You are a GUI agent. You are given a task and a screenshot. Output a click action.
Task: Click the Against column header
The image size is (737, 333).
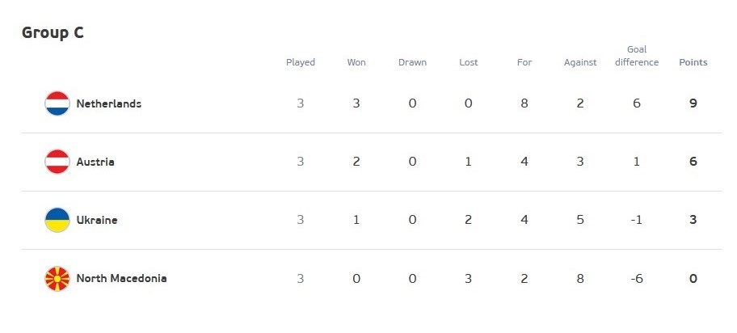click(580, 62)
